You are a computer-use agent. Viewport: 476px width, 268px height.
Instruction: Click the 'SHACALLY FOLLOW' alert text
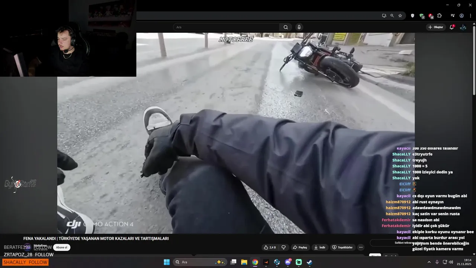[x=25, y=262]
